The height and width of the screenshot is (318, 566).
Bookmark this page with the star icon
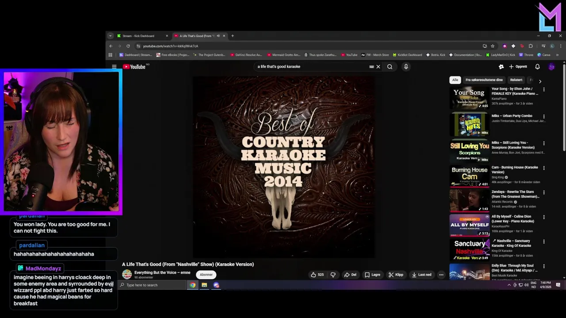(493, 46)
